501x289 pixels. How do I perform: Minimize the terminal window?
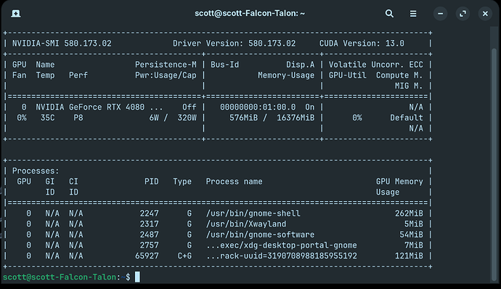(x=440, y=13)
